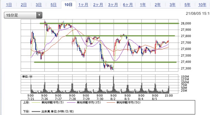Switch chart period to 3日 tab
The height and width of the screenshot is (115, 210).
[x=39, y=5]
